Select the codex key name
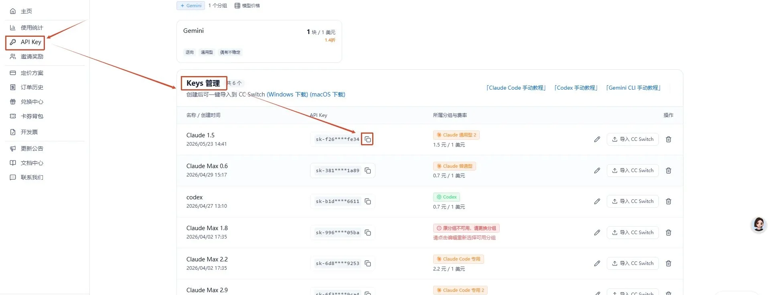This screenshot has height=295, width=770. [x=195, y=197]
